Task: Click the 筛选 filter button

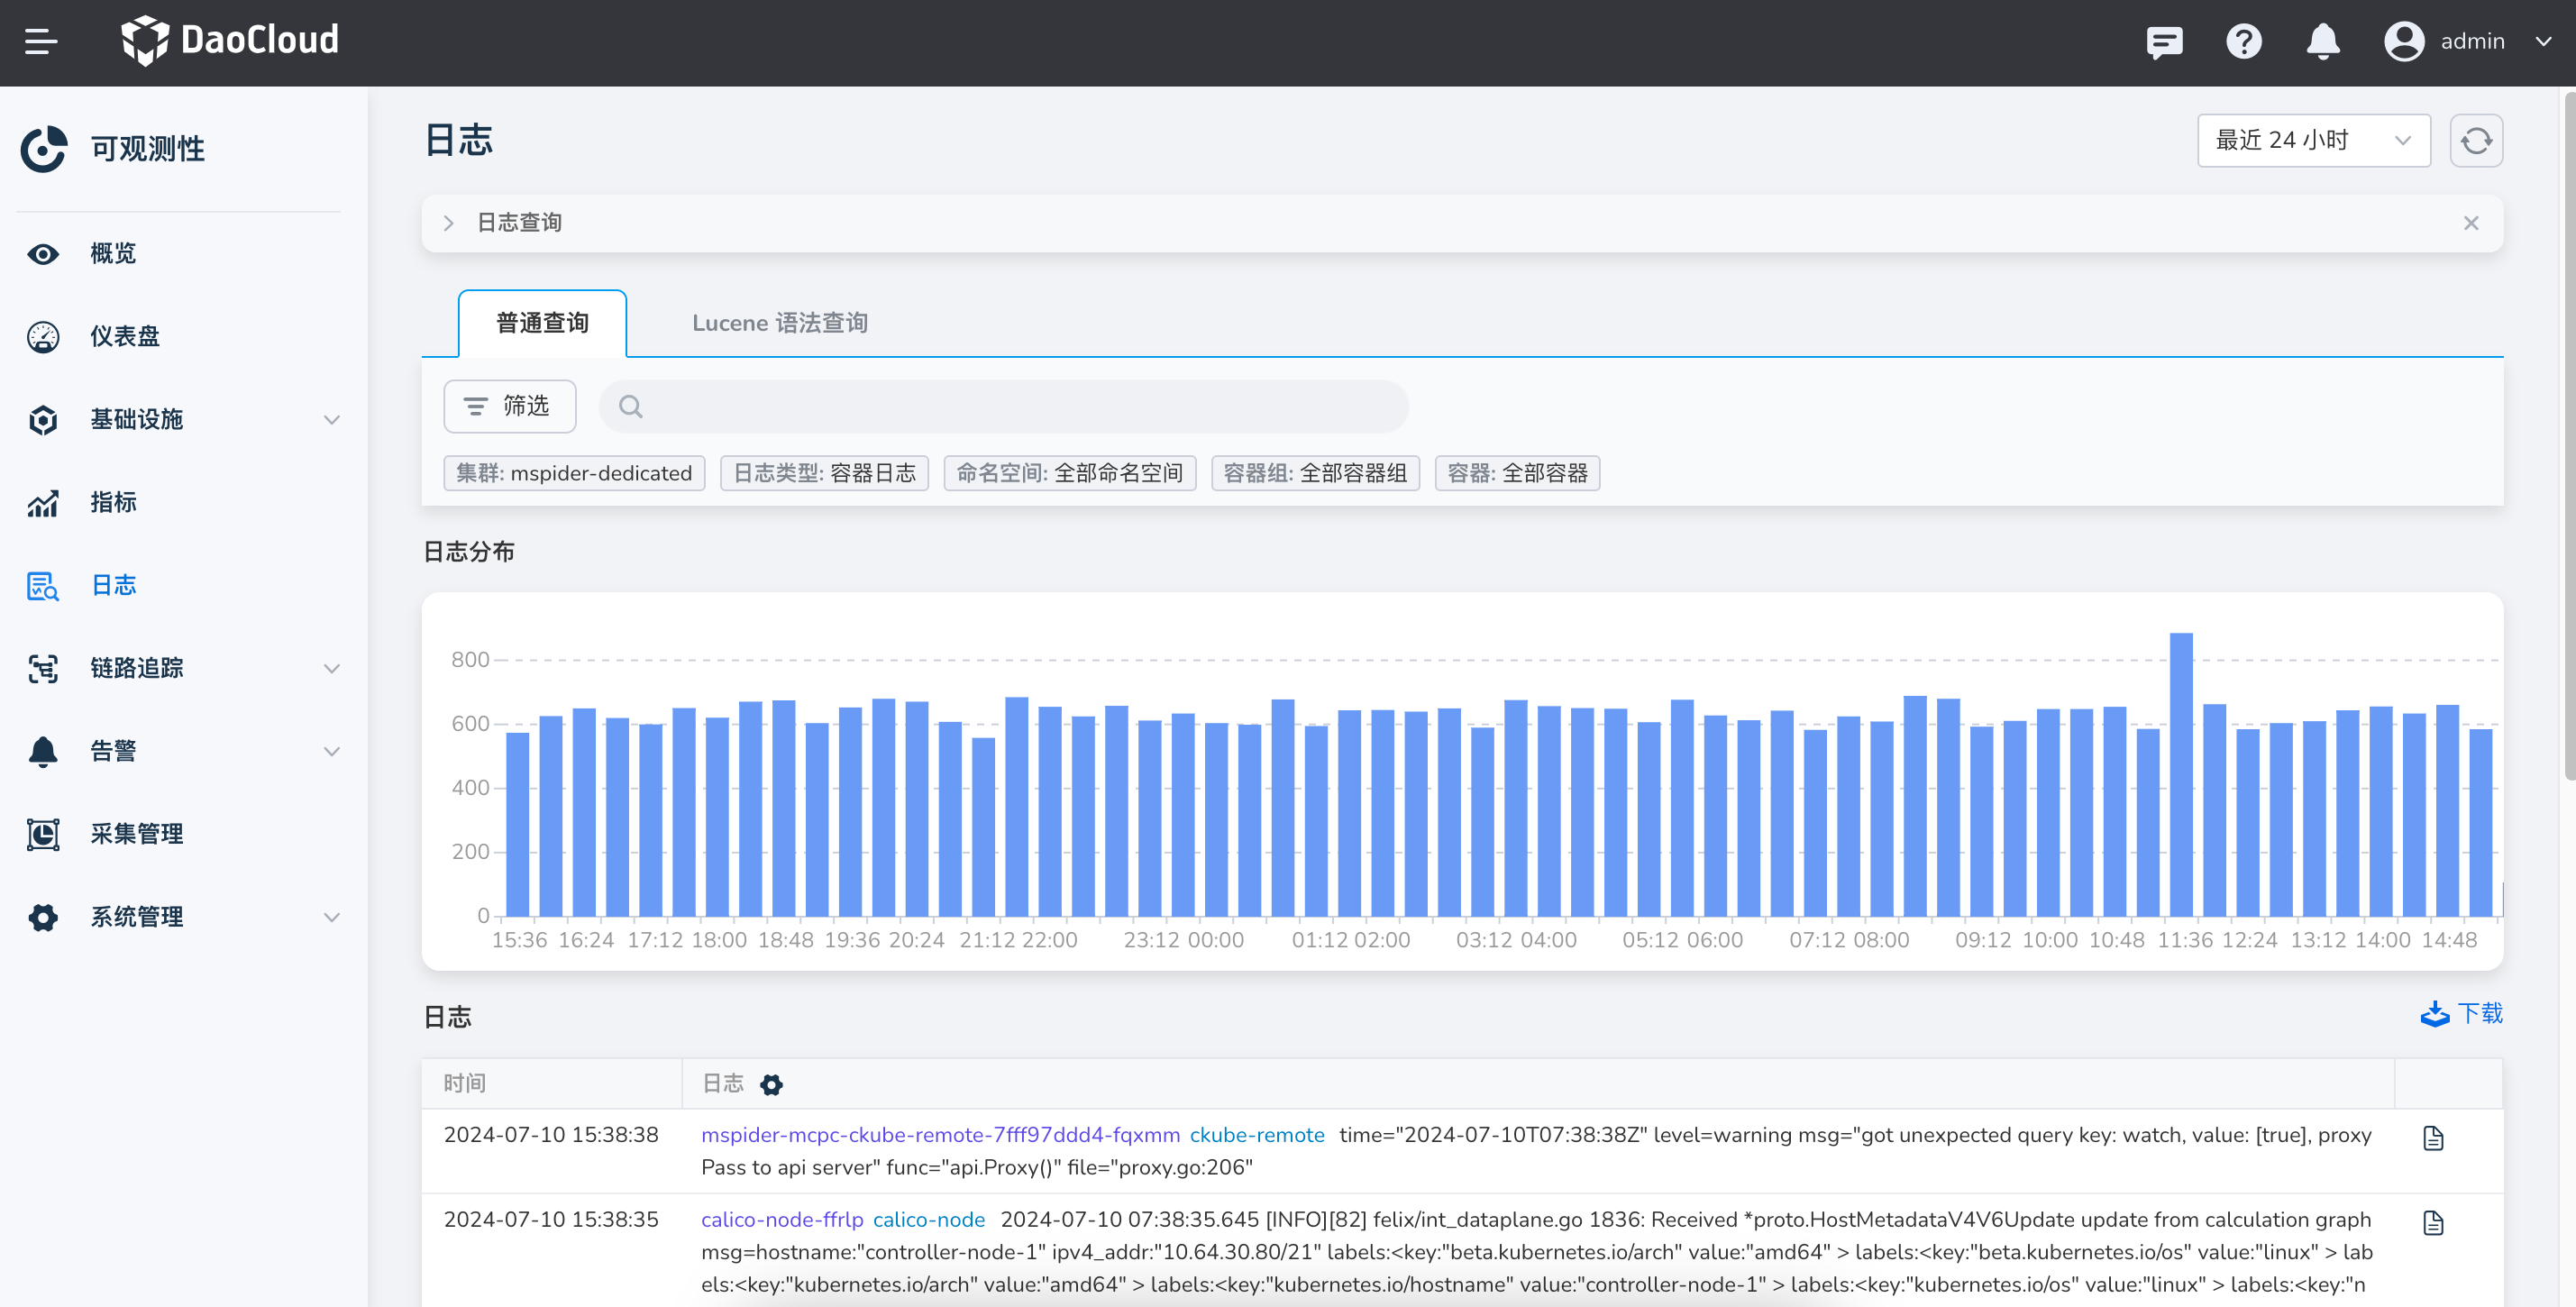Action: pos(509,406)
